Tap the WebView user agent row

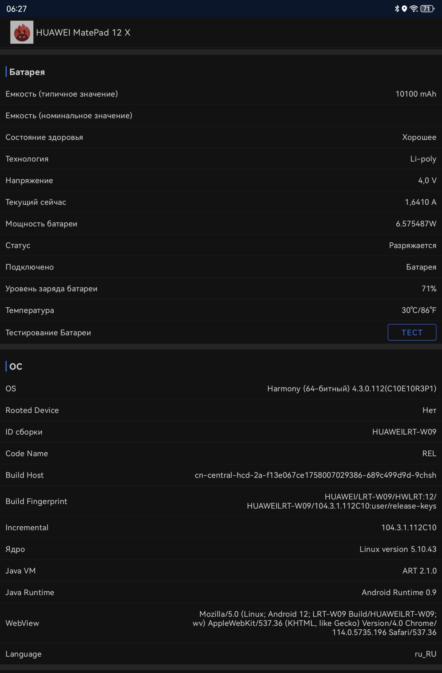(221, 623)
